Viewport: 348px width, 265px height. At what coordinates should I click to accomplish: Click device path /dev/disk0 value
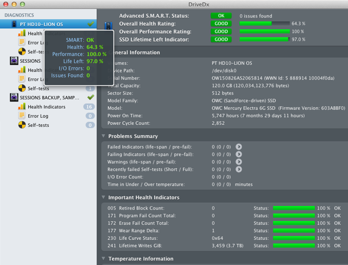tap(224, 71)
